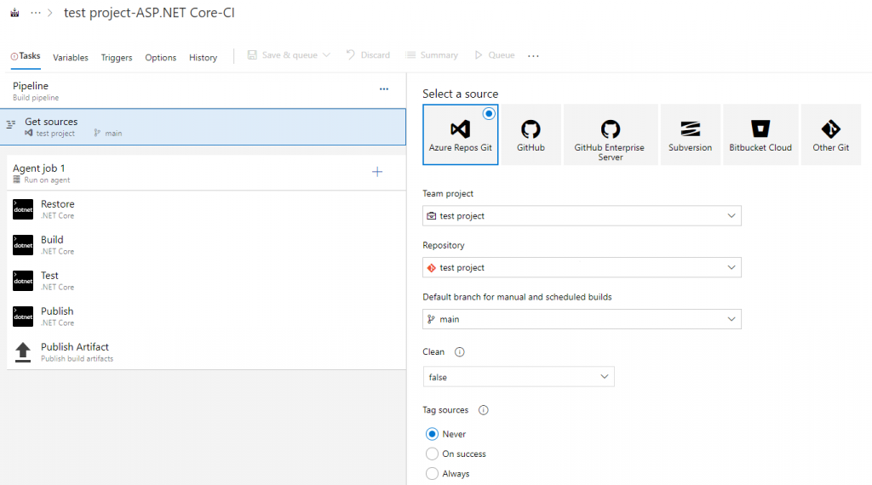Image resolution: width=872 pixels, height=485 pixels.
Task: Select Subversion source
Action: [x=690, y=135]
